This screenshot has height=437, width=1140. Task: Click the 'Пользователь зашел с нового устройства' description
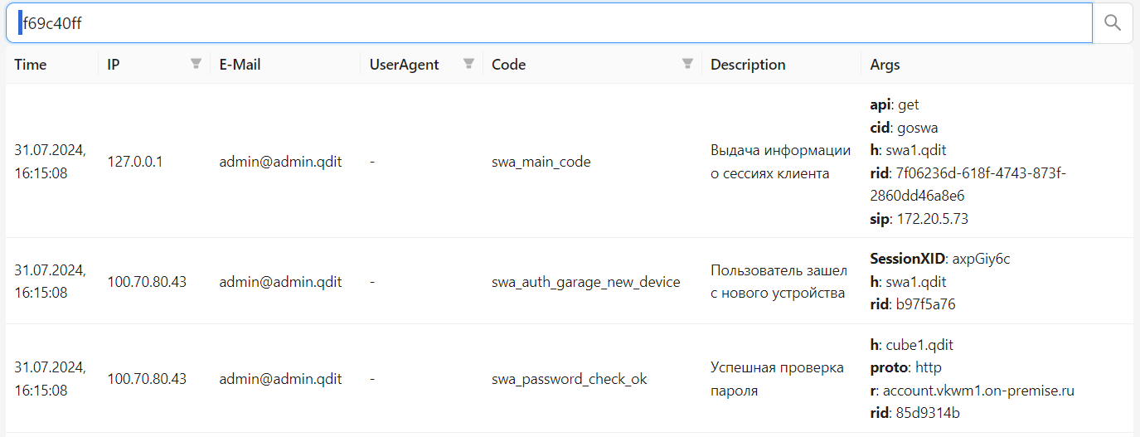tap(779, 282)
